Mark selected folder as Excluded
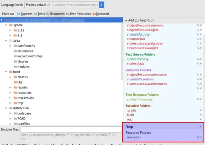Screen dimensions: 205x145 click(x=101, y=14)
